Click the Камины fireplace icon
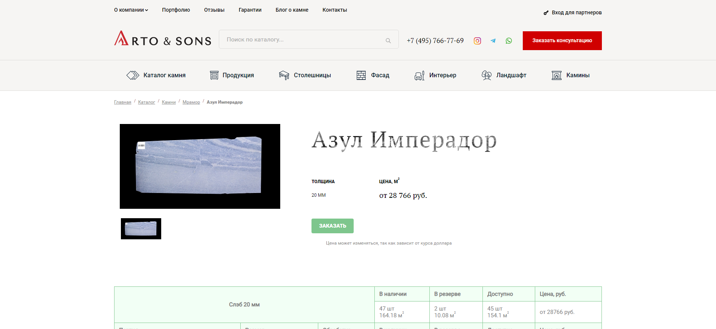This screenshot has width=716, height=329. pos(557,75)
